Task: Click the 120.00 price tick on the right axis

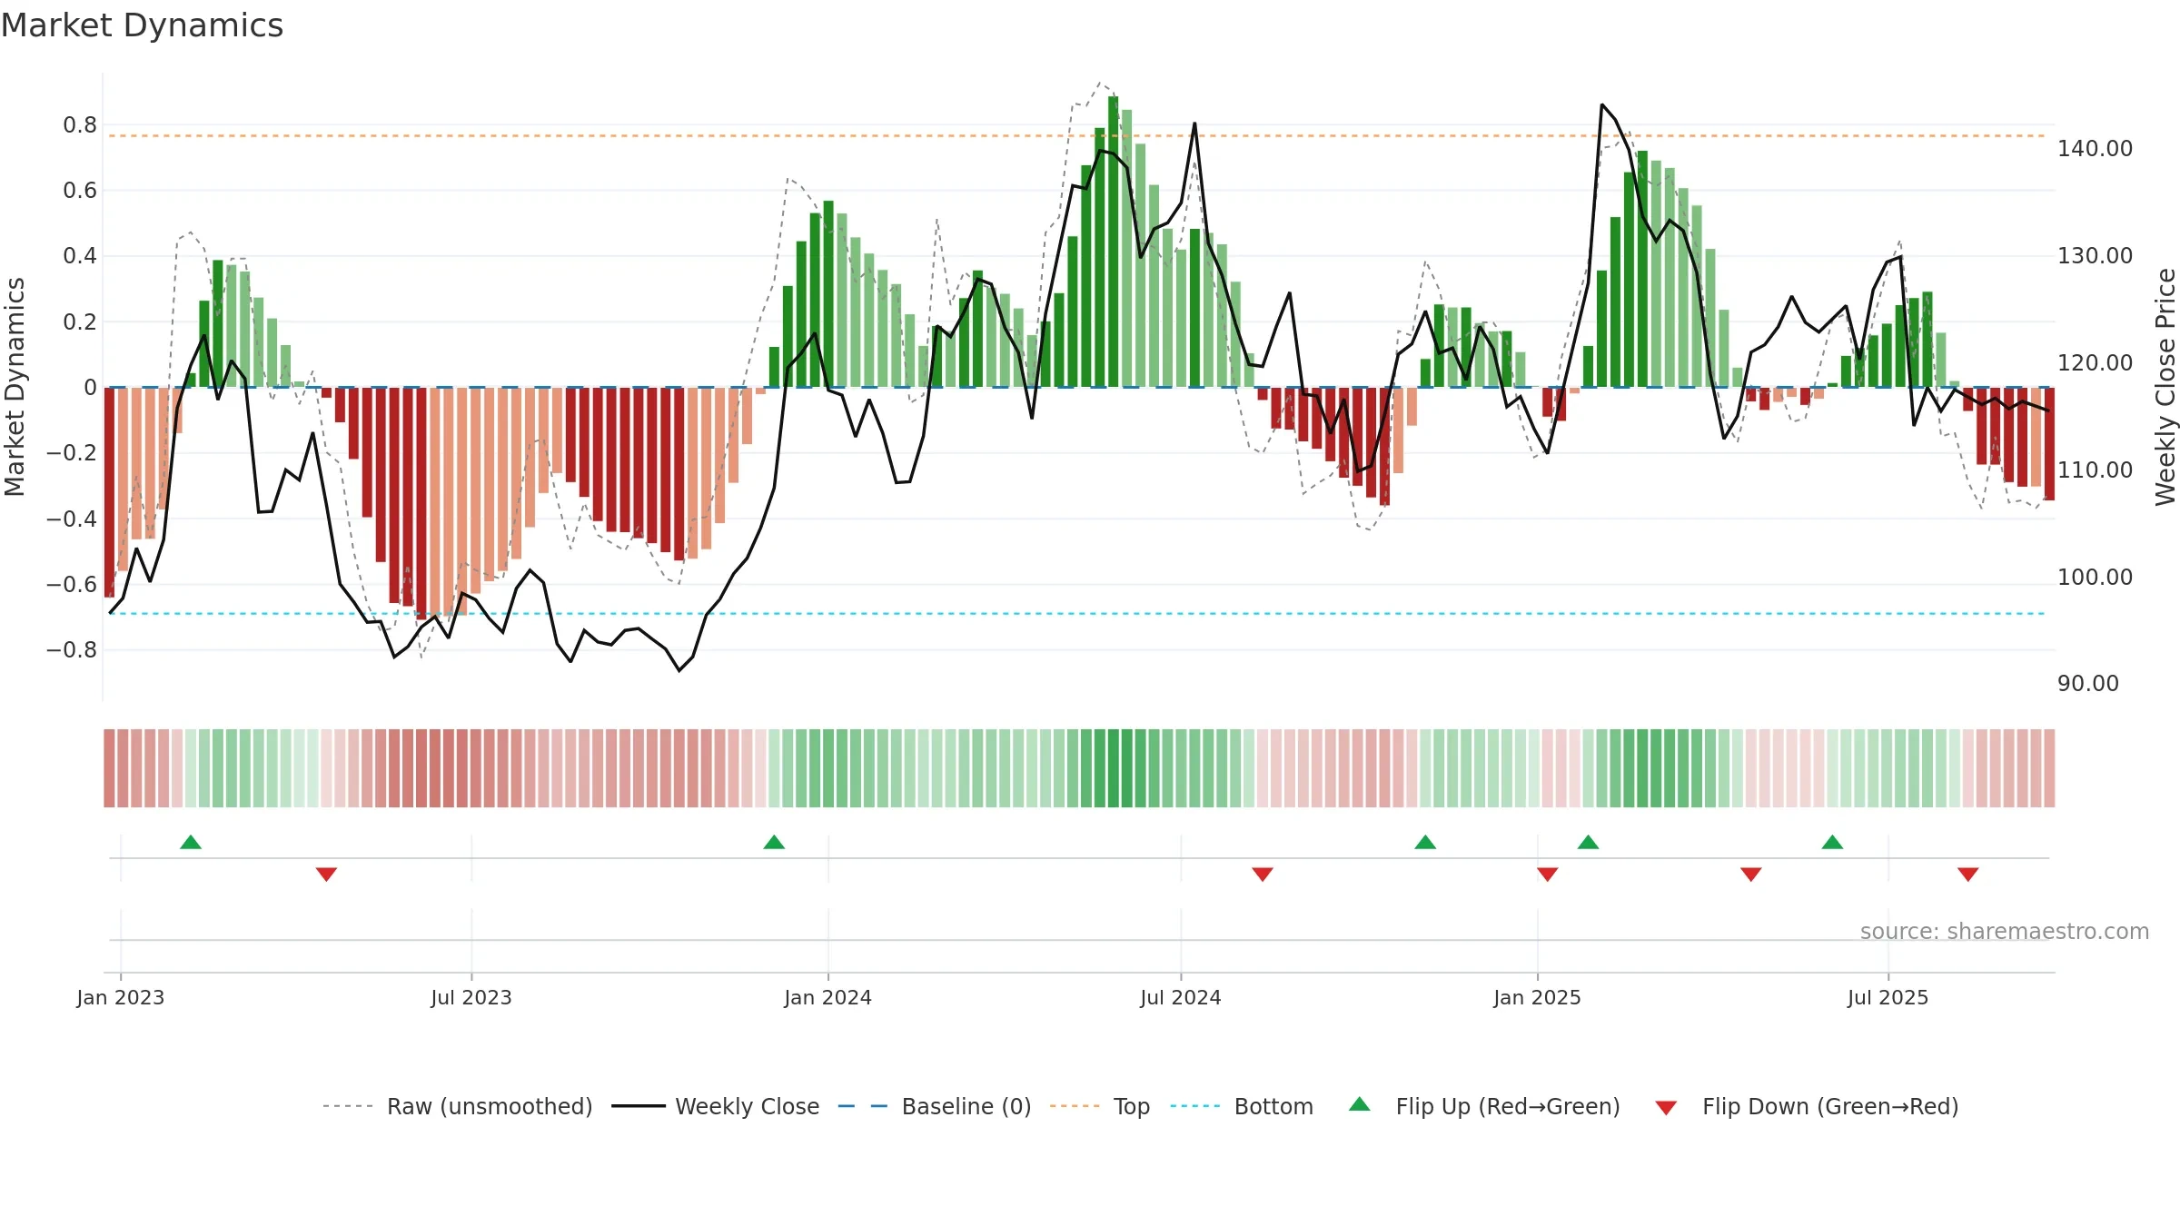Action: (x=2096, y=363)
